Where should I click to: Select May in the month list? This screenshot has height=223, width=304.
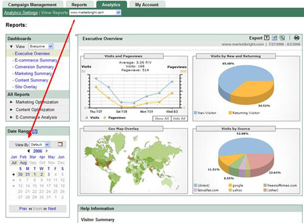click(52, 157)
